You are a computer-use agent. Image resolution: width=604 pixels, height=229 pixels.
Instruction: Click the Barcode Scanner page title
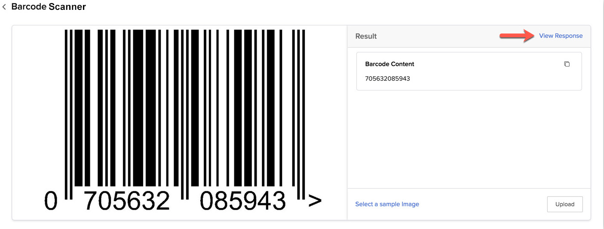[49, 7]
